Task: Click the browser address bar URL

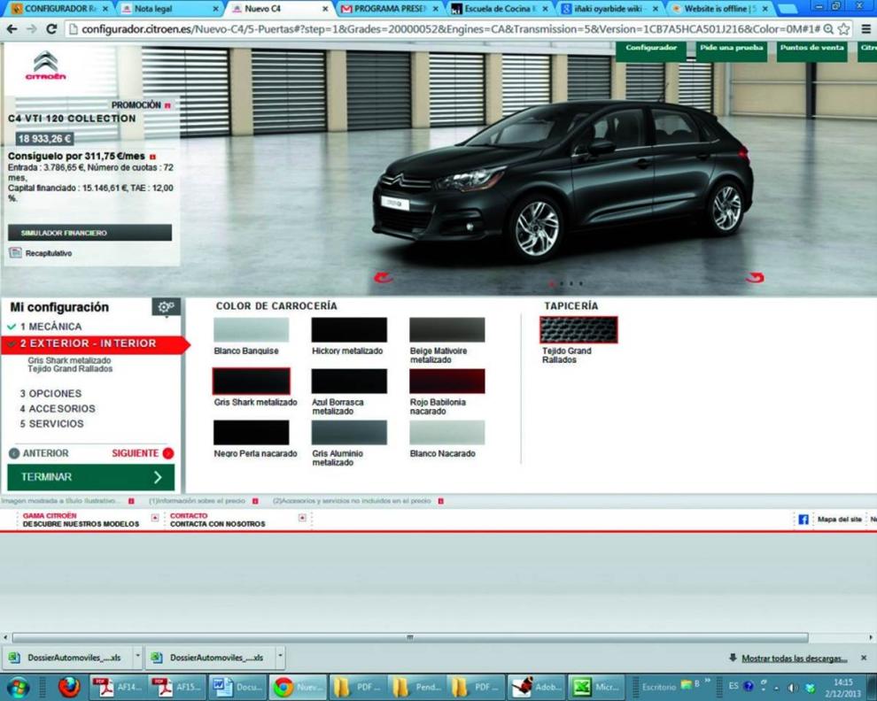Action: tap(450, 29)
